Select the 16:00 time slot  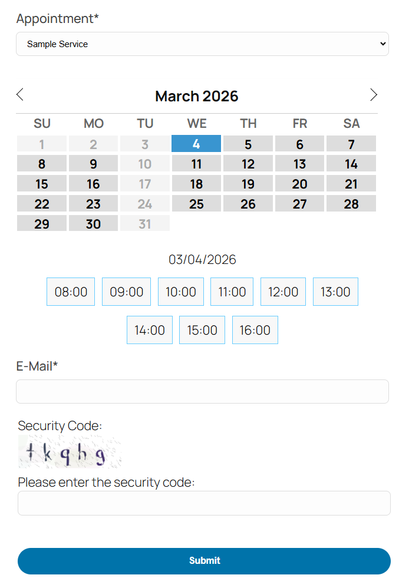pyautogui.click(x=255, y=330)
